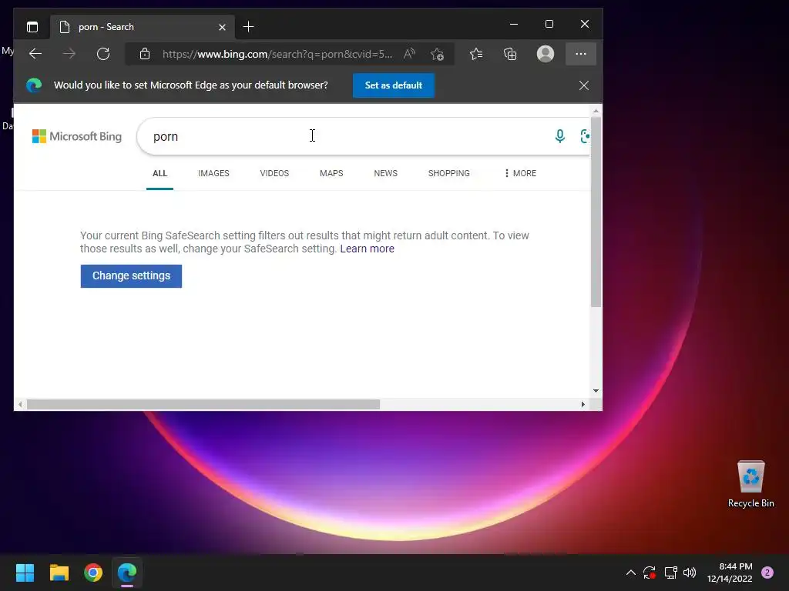Screen dimensions: 789x591
Task: Open a new browser tab
Action: (248, 27)
